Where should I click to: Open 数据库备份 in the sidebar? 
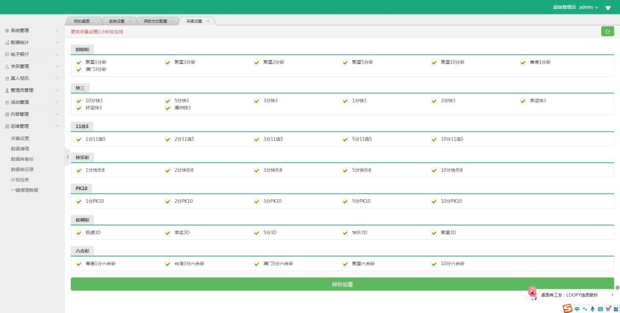[22, 159]
